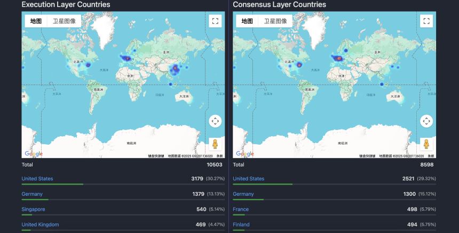The height and width of the screenshot is (233, 459).
Task: Open France in Consensus Layer list
Action: (x=241, y=209)
